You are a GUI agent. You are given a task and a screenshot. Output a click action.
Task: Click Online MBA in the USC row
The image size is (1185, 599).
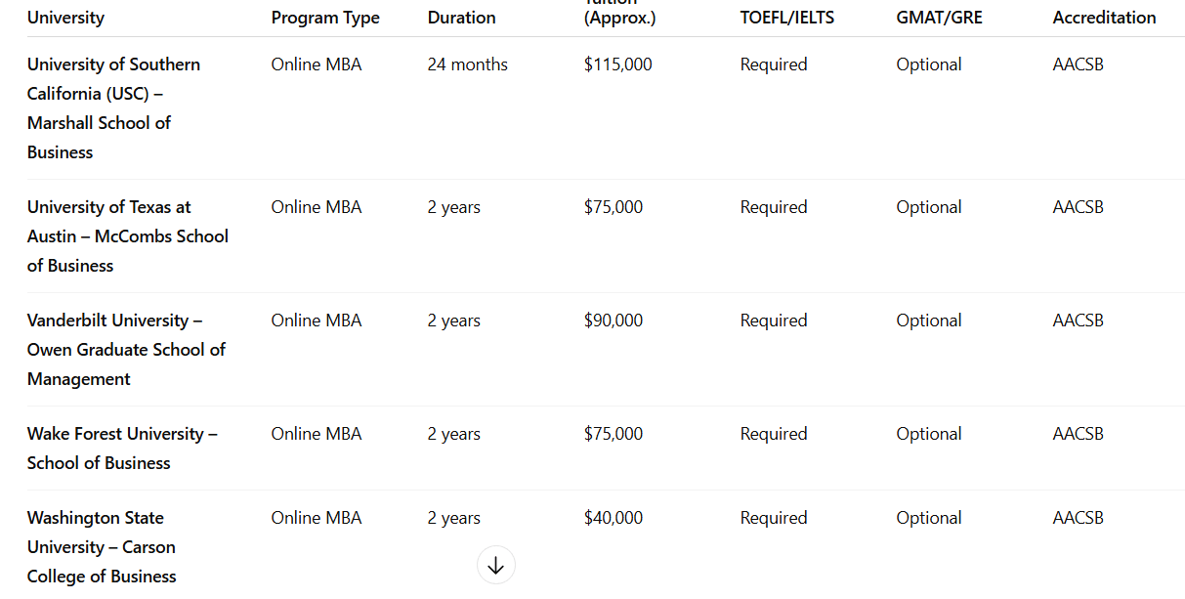click(316, 64)
